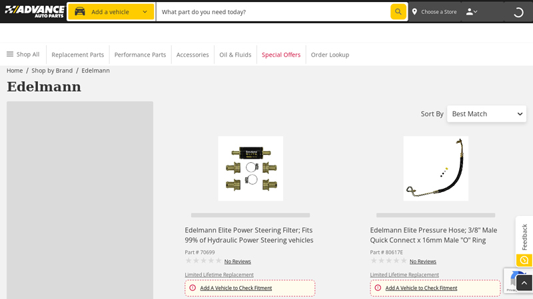Go to Order Lookup
This screenshot has height=299, width=533.
click(330, 54)
